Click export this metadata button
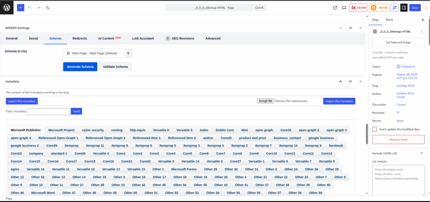This screenshot has height=202, width=430. pyautogui.click(x=22, y=101)
